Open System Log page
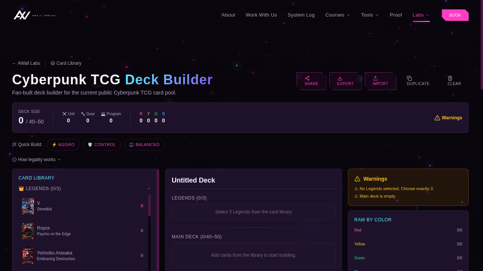This screenshot has height=271, width=483. click(301, 15)
